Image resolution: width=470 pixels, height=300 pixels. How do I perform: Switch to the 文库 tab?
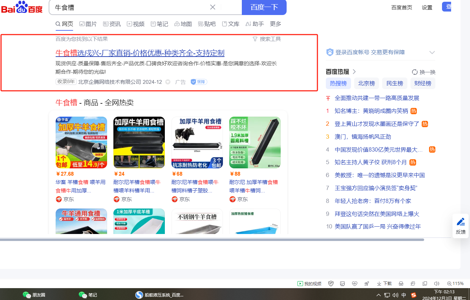point(231,24)
